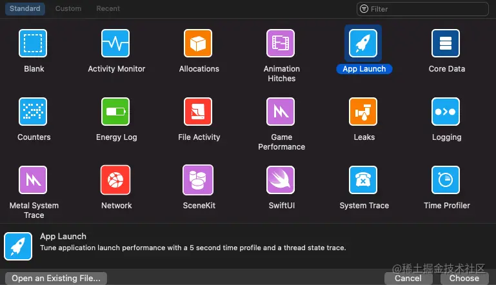The width and height of the screenshot is (496, 285).
Task: Click the System Trace label text
Action: 364,206
